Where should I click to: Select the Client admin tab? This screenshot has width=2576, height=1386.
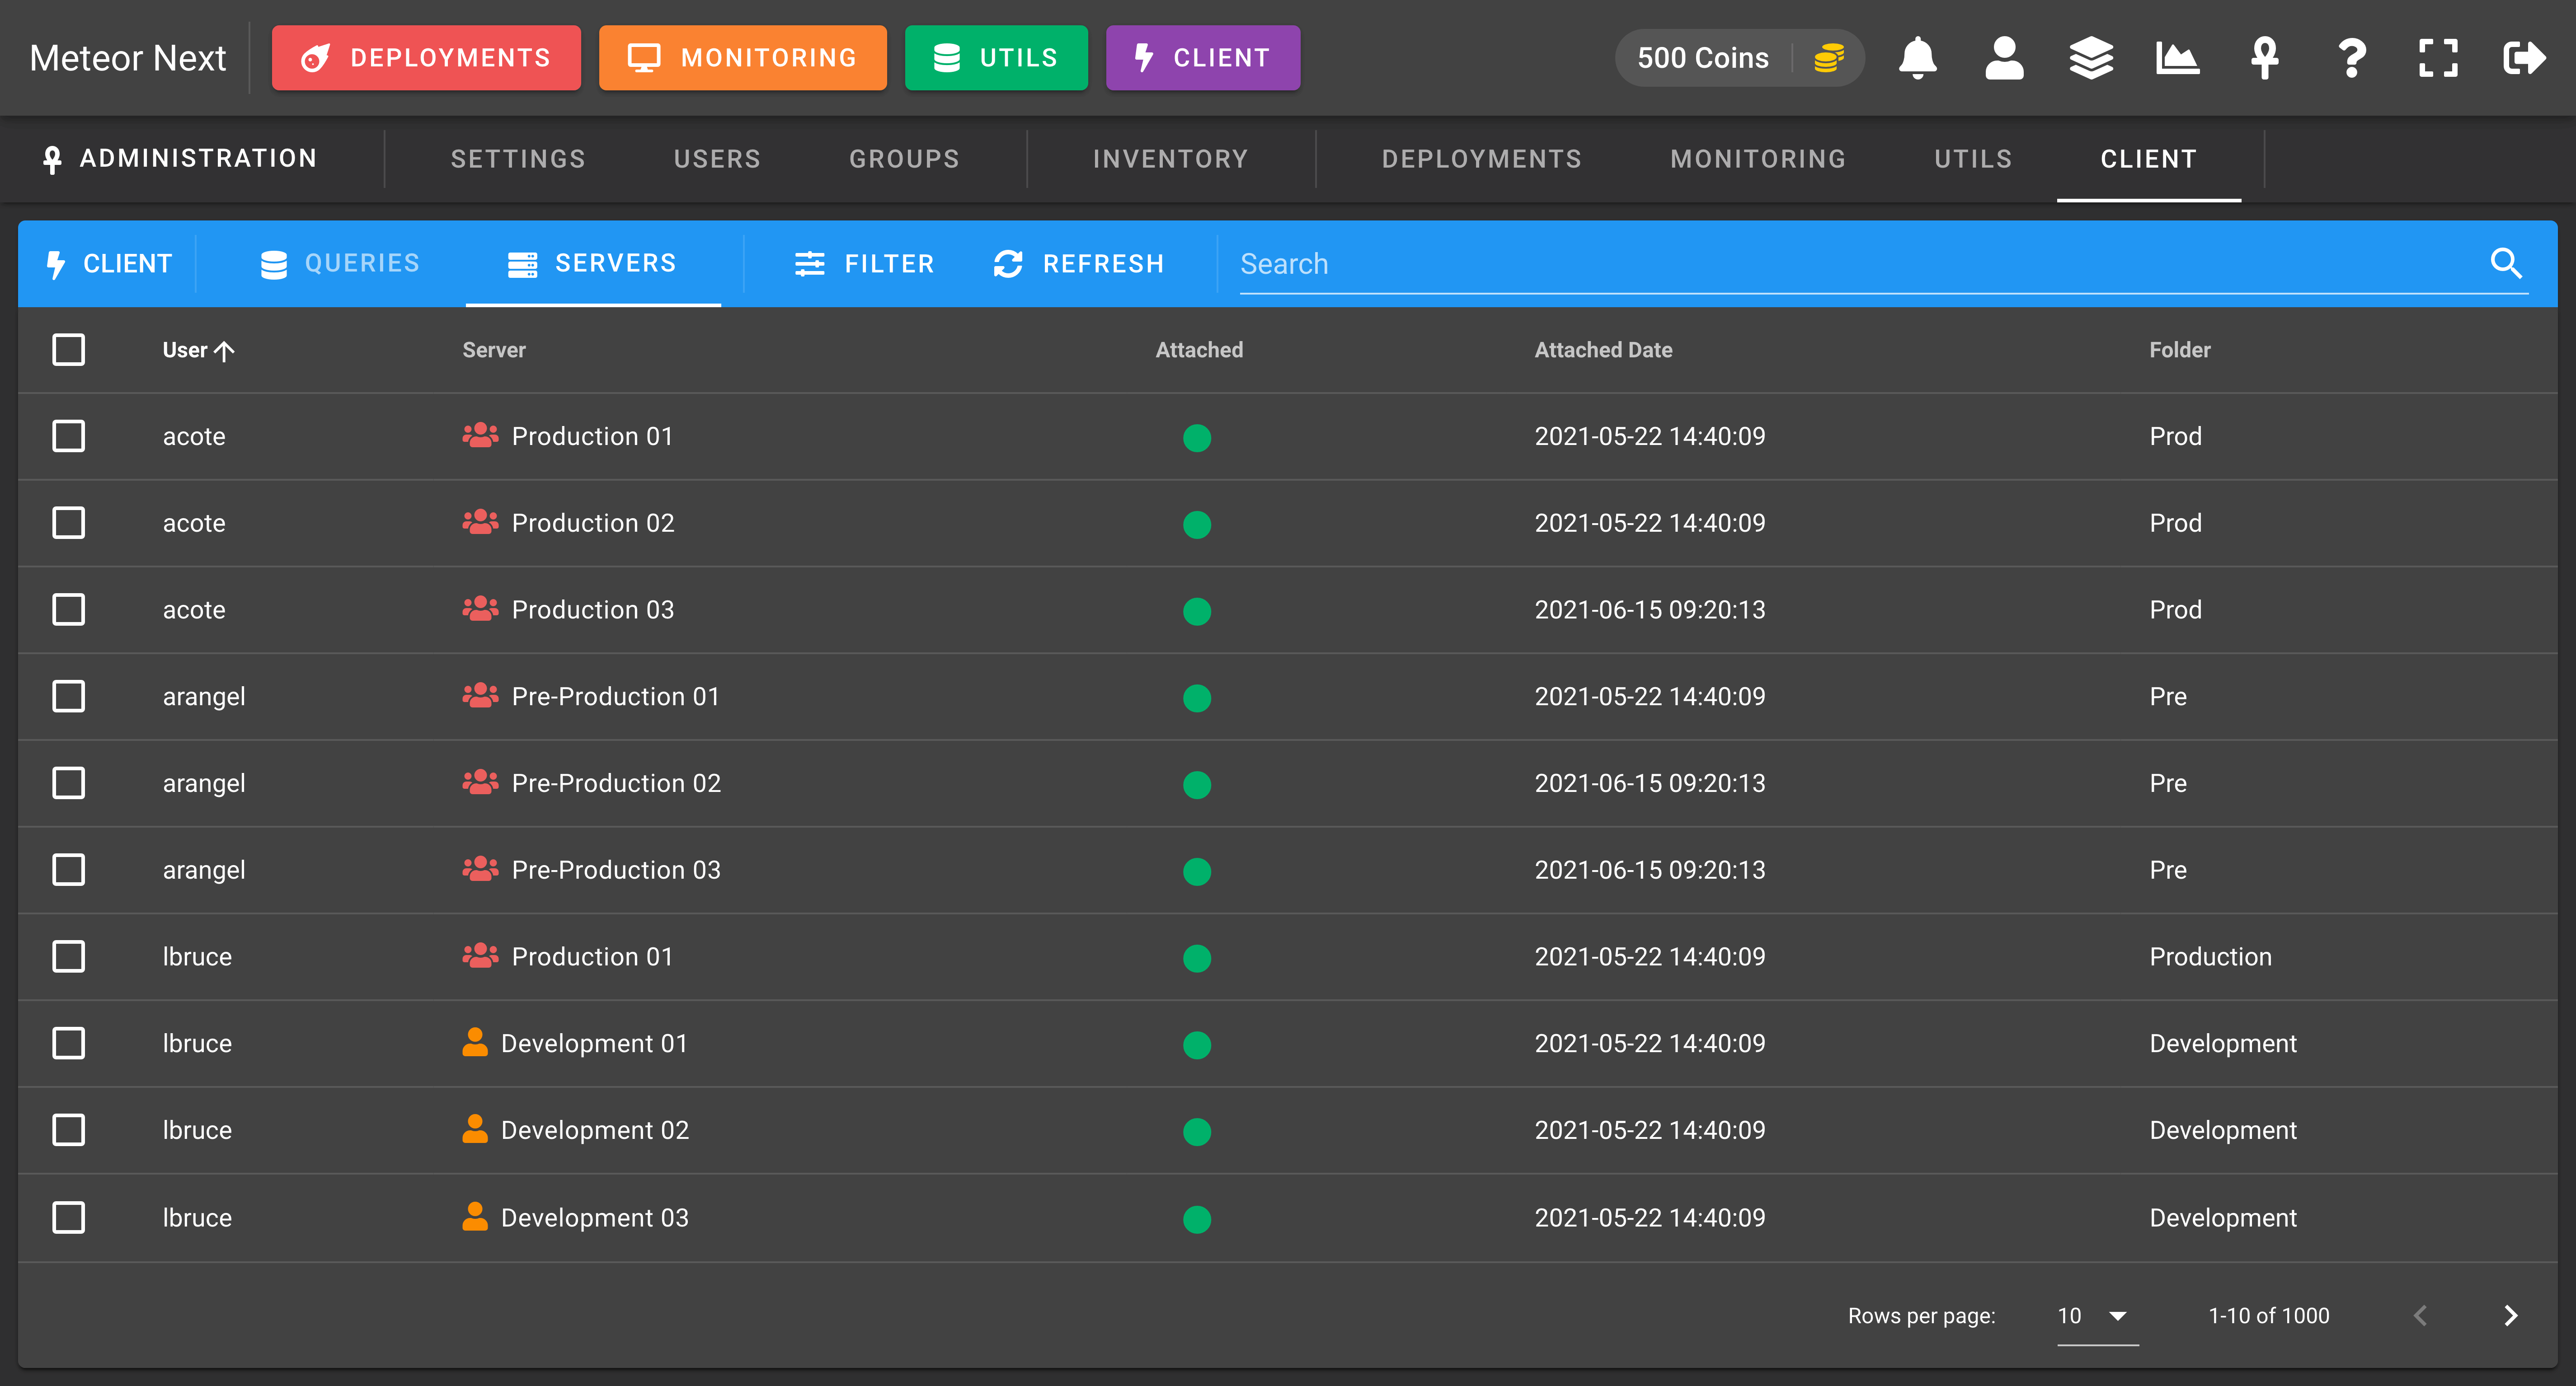(2148, 159)
